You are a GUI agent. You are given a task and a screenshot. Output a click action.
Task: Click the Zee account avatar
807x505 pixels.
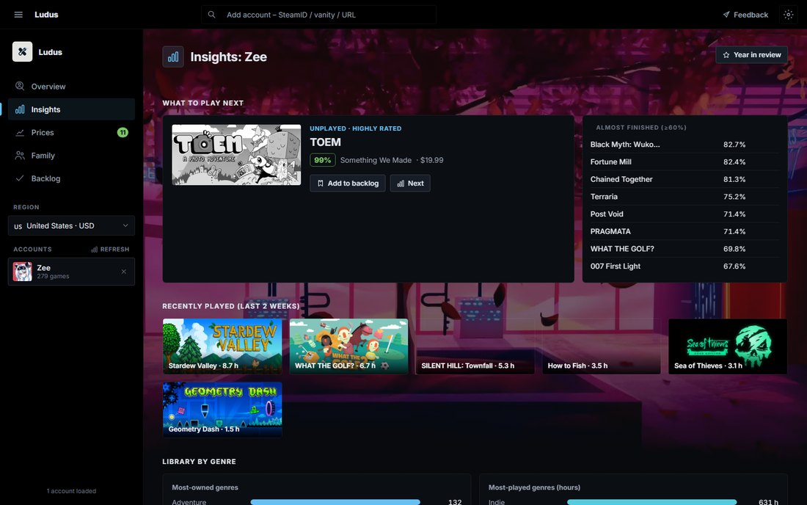(23, 272)
